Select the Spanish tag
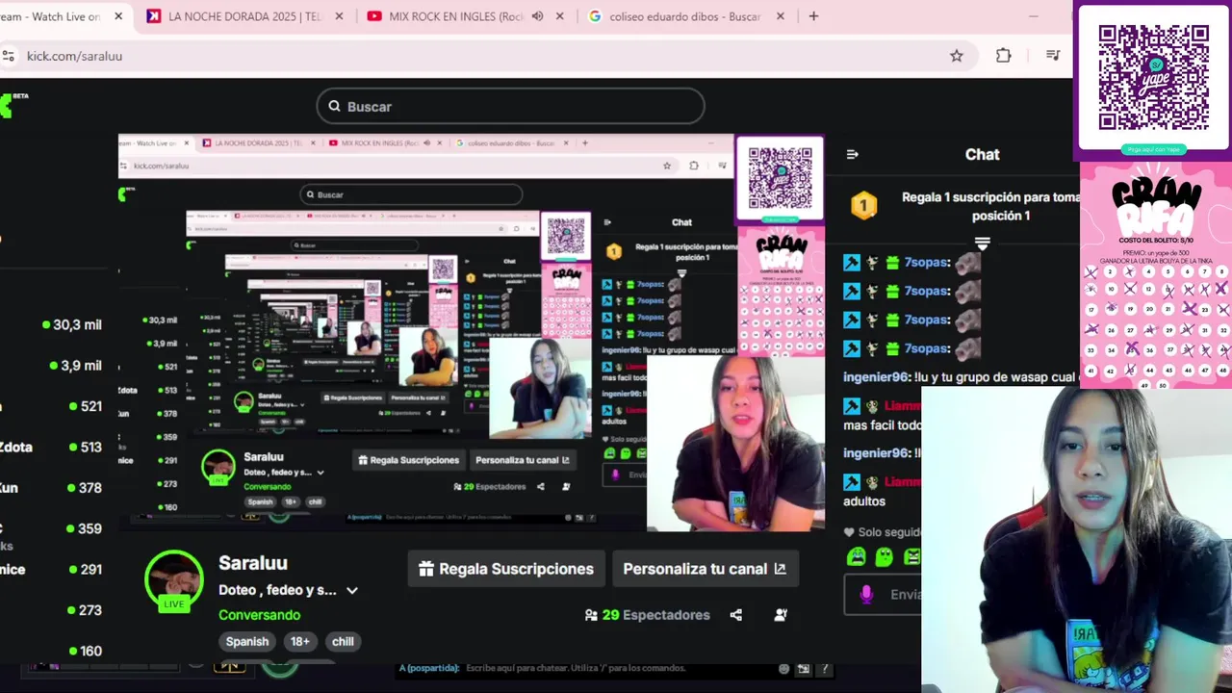The width and height of the screenshot is (1232, 693). (x=247, y=642)
